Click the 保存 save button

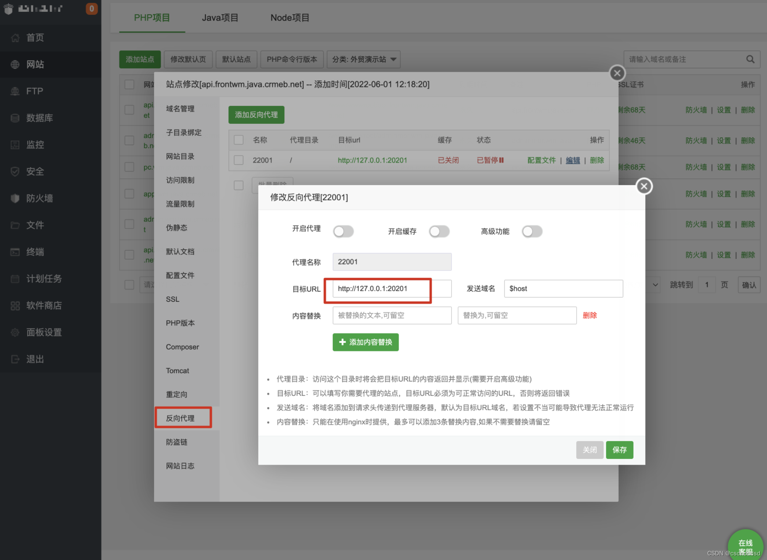(619, 450)
